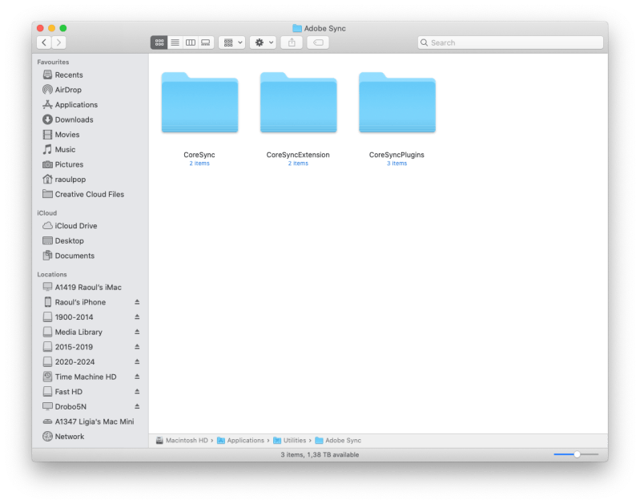Click the Search field
The image size is (640, 504).
pyautogui.click(x=510, y=42)
